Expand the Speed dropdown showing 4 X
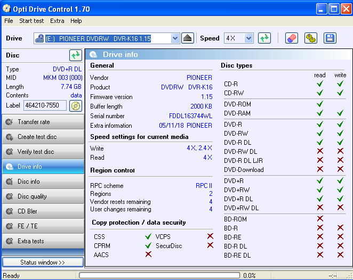Viewport: 353px width, 280px height. [x=249, y=38]
